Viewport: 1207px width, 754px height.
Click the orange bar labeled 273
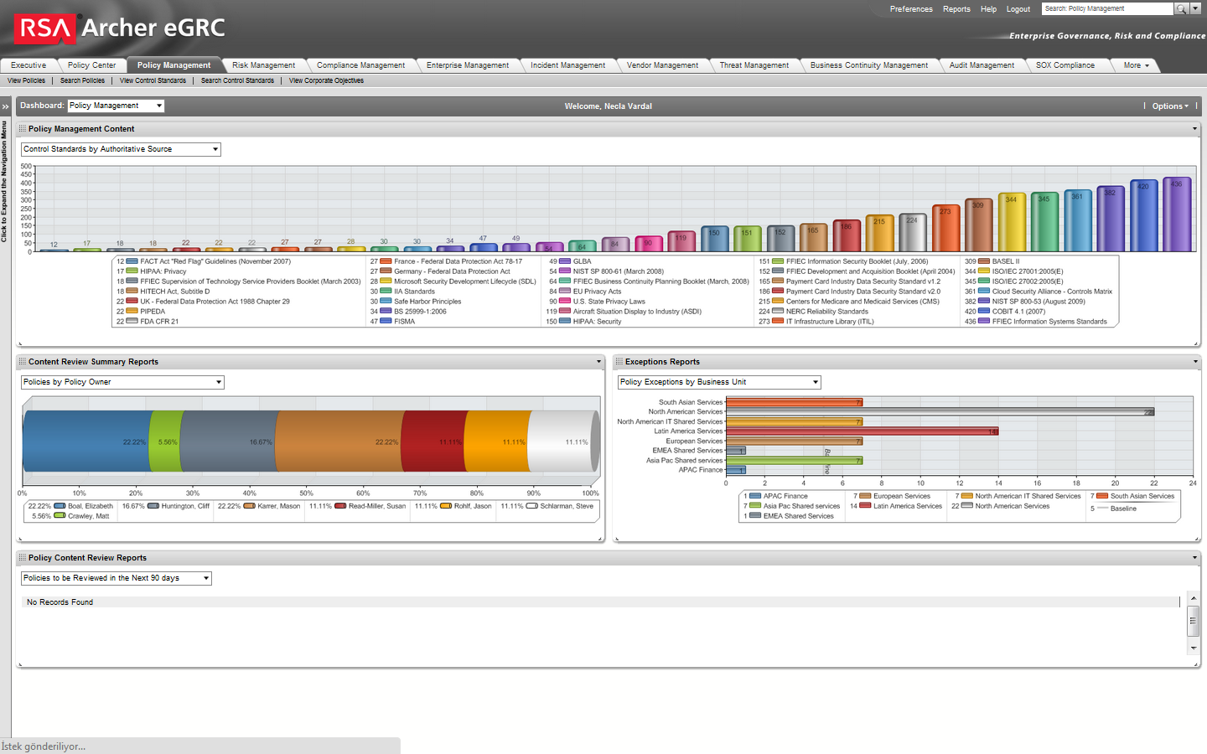945,228
